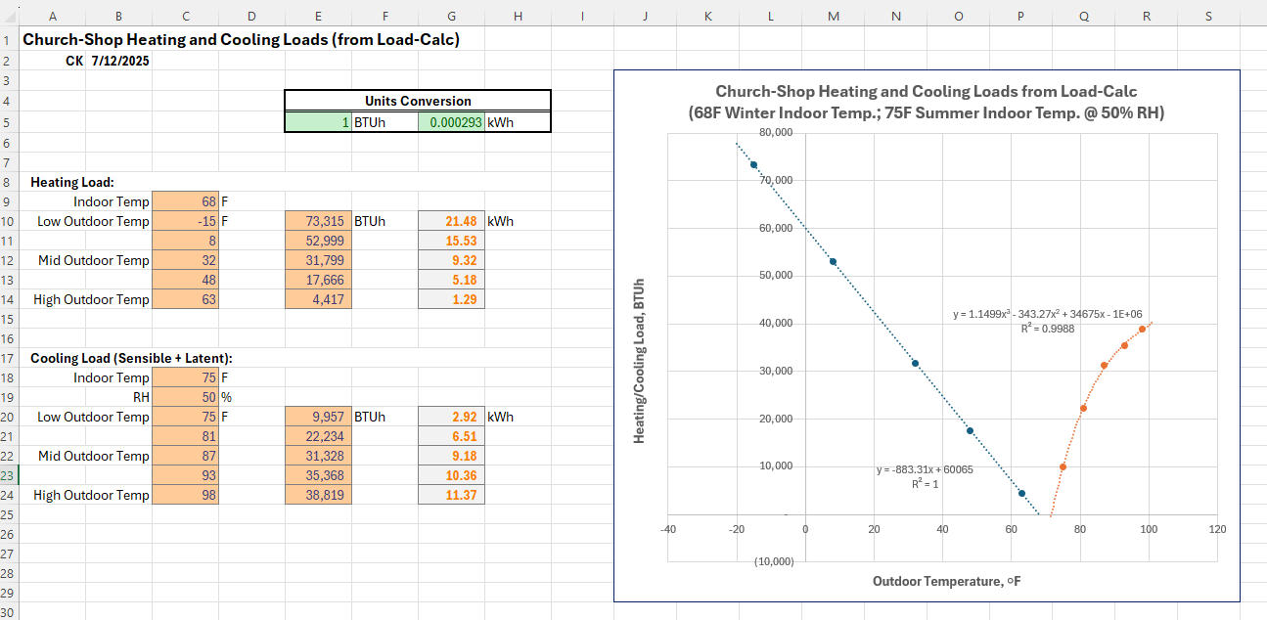Click the heating load value 4,417
The width and height of the screenshot is (1267, 620).
[x=319, y=299]
